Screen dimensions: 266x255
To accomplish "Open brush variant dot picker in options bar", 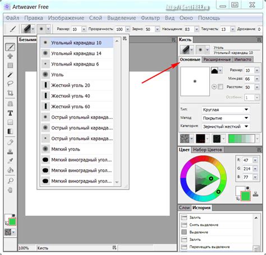I will pyautogui.click(x=44, y=29).
